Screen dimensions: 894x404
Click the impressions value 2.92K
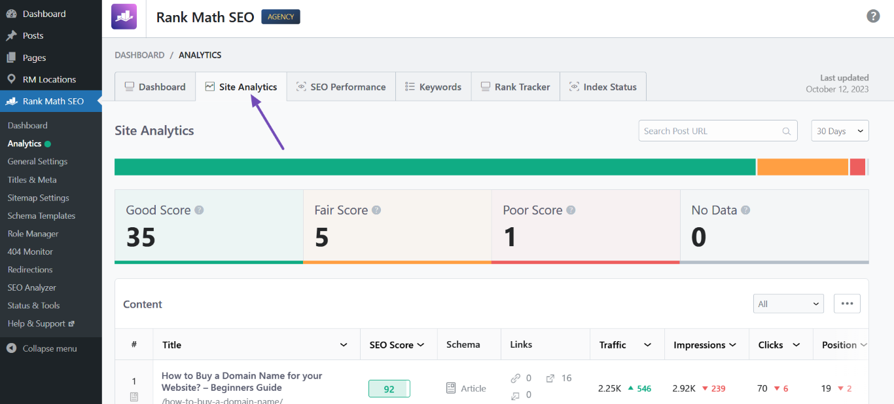(685, 388)
